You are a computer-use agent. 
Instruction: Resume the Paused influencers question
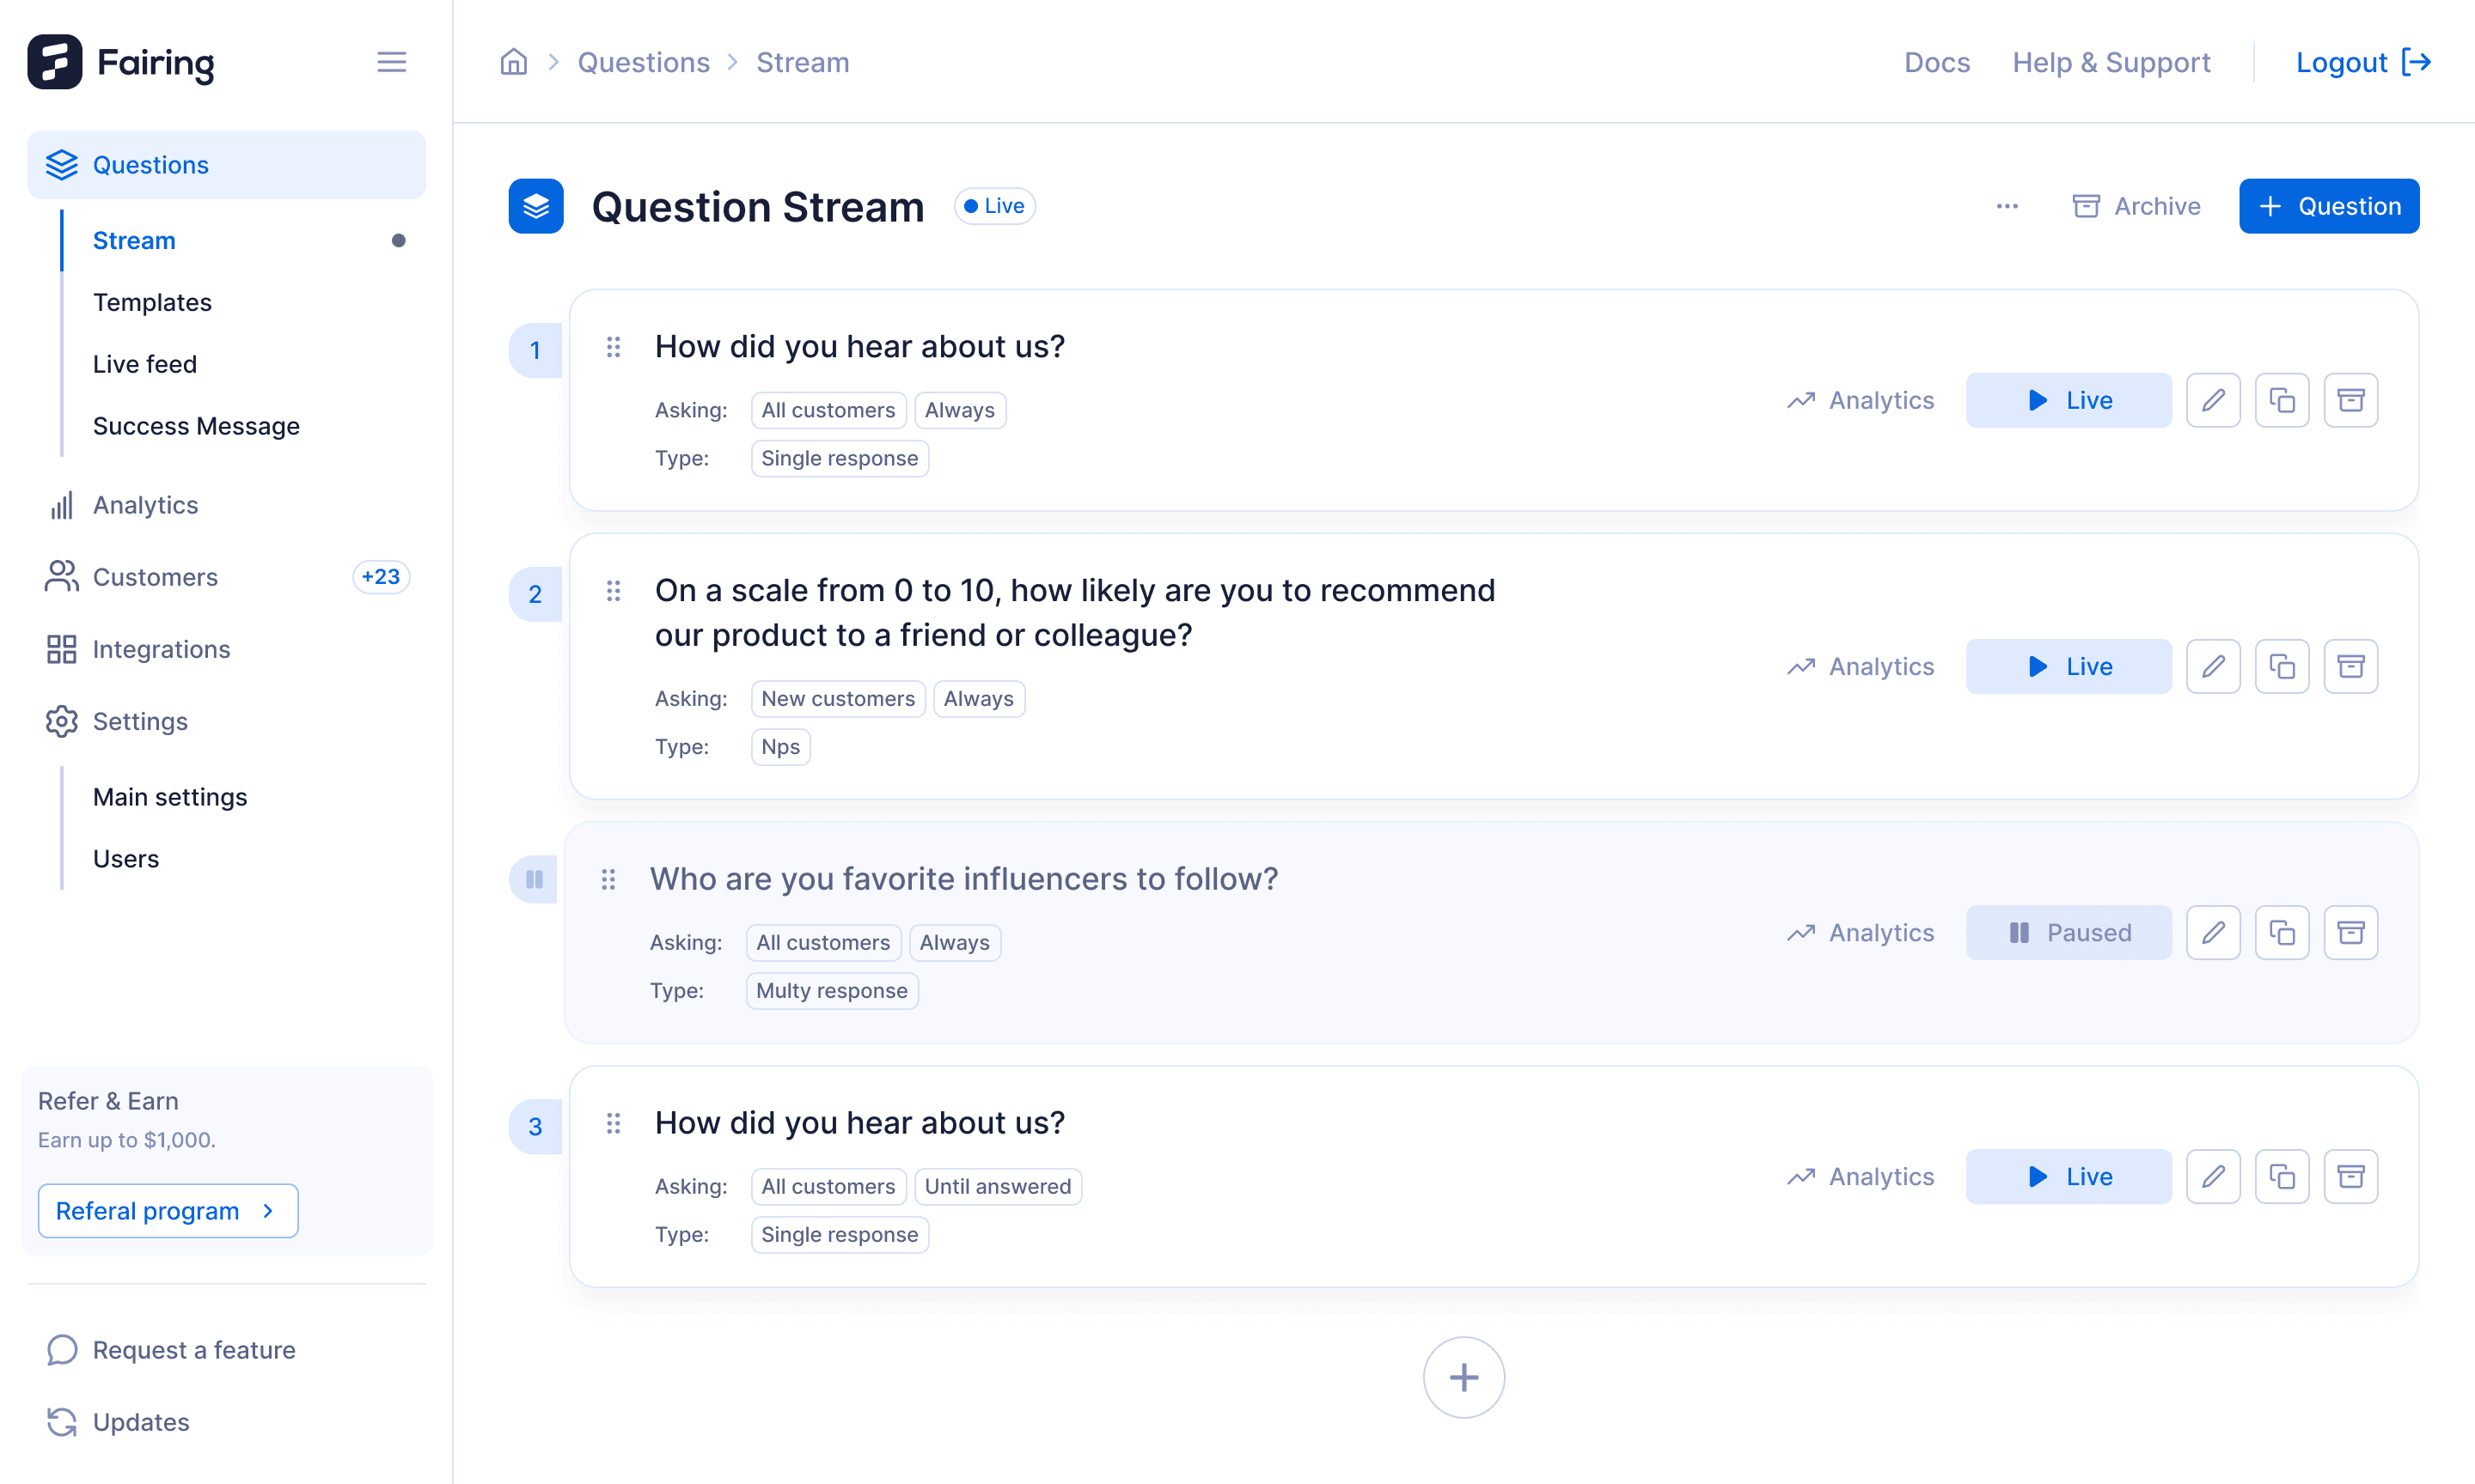[2068, 932]
